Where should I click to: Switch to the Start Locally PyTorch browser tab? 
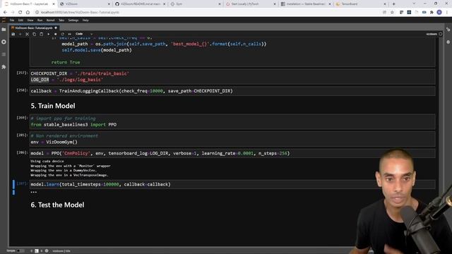[x=251, y=4]
